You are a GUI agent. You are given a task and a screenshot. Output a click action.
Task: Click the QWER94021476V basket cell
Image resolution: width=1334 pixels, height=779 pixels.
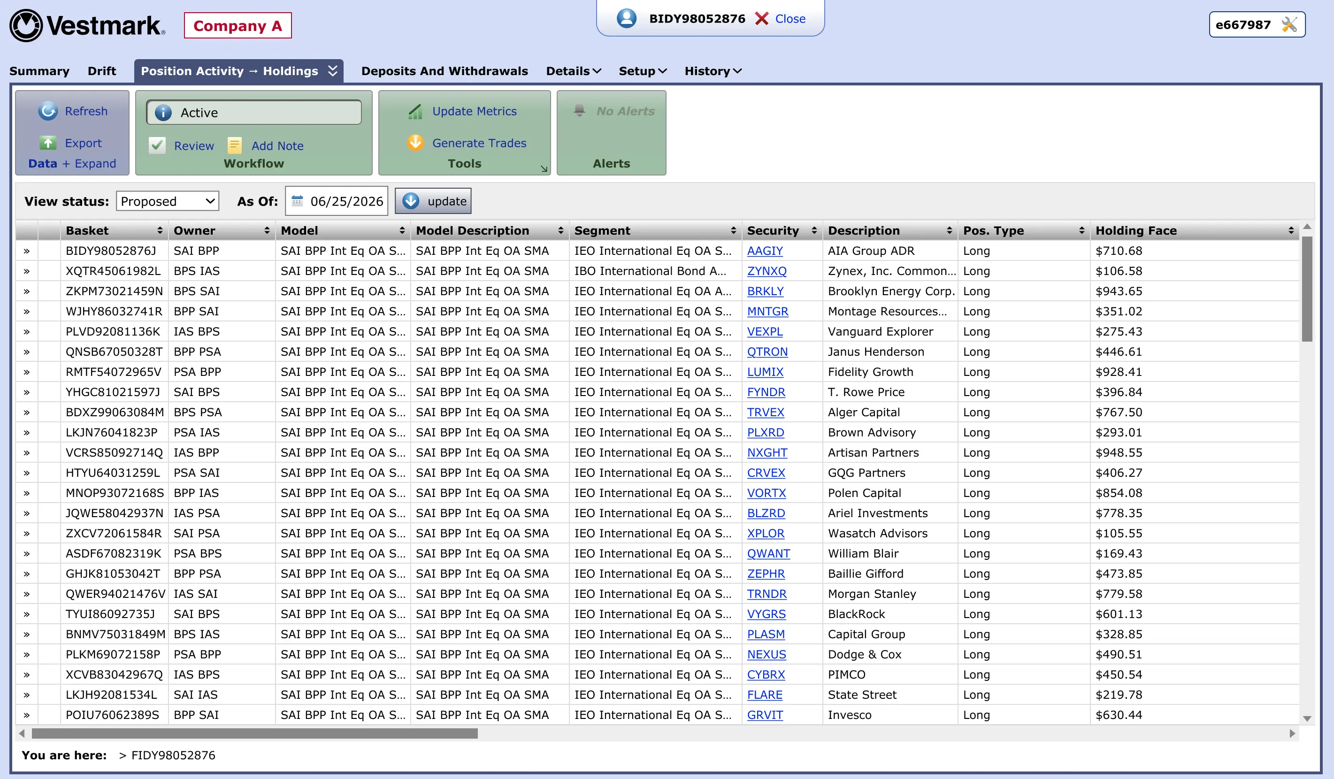click(x=115, y=594)
